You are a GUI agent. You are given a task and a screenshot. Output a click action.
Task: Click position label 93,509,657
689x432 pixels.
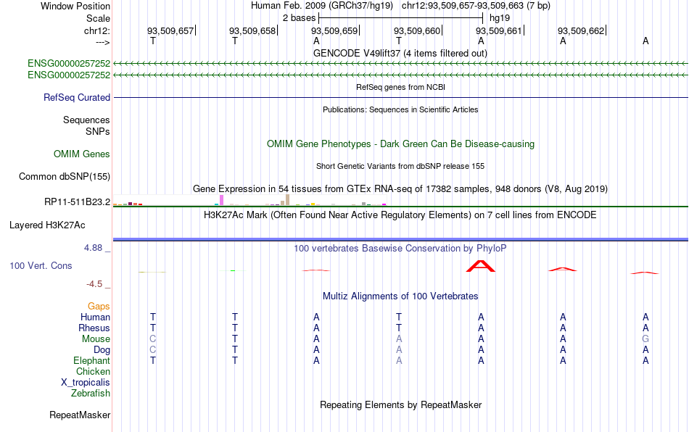pyautogui.click(x=170, y=30)
